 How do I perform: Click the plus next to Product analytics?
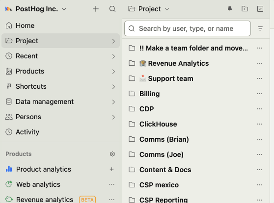[x=111, y=169]
